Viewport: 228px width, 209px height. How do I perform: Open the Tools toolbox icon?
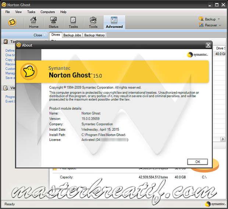[93, 20]
